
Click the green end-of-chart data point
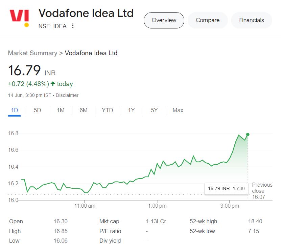tap(248, 135)
